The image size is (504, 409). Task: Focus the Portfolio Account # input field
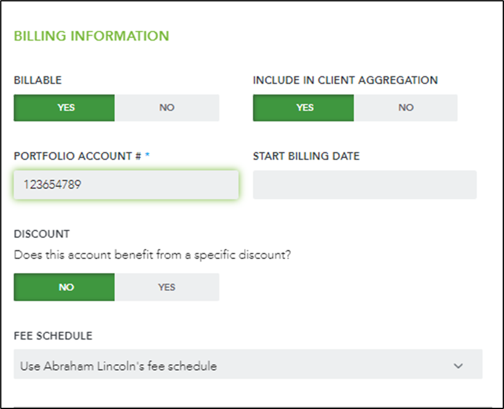tap(126, 185)
